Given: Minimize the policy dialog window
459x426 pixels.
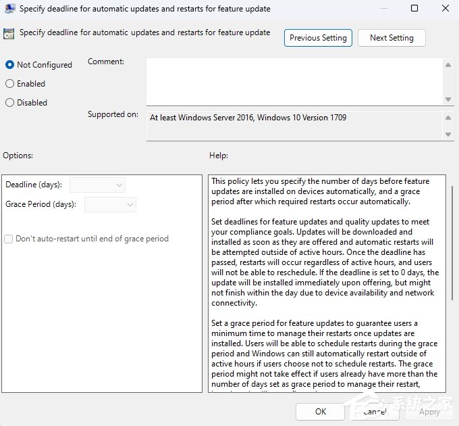Looking at the screenshot, I should click(384, 9).
